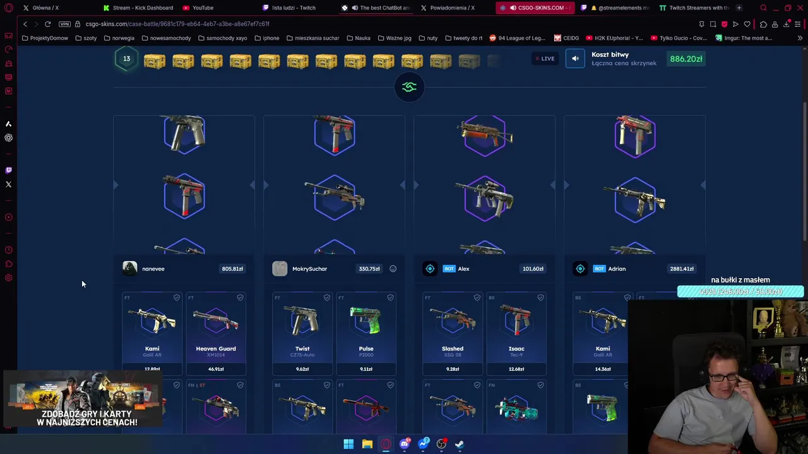Screen dimensions: 808x454
Task: Click the battle cost value 886.20zł
Action: [686, 59]
